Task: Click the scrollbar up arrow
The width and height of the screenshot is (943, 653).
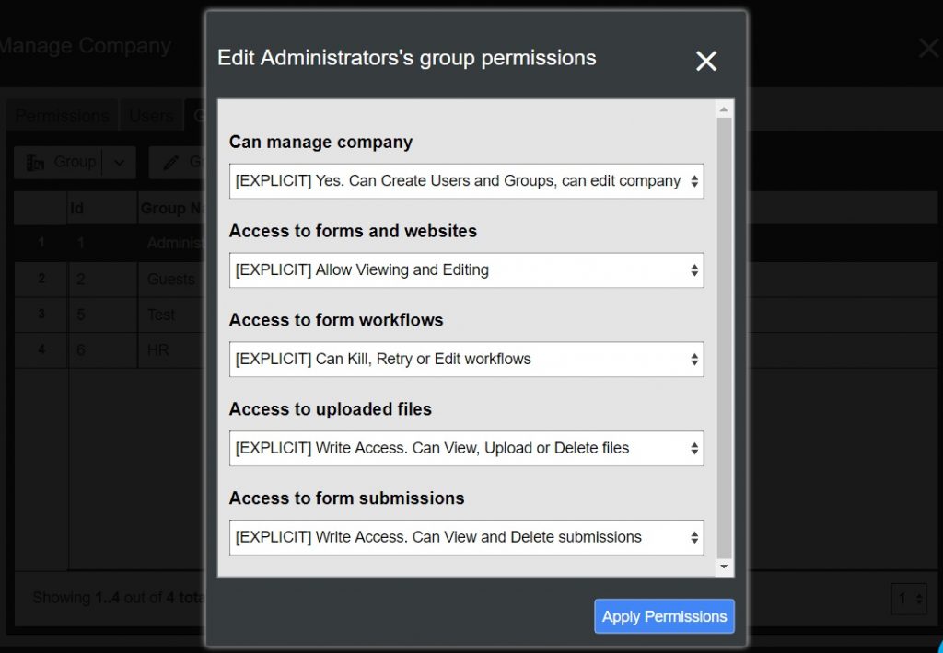Action: coord(724,109)
